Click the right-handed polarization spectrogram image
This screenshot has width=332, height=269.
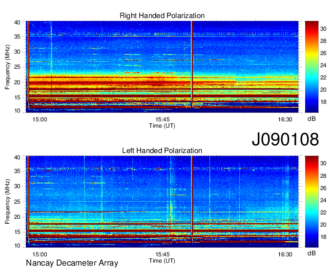pyautogui.click(x=162, y=67)
